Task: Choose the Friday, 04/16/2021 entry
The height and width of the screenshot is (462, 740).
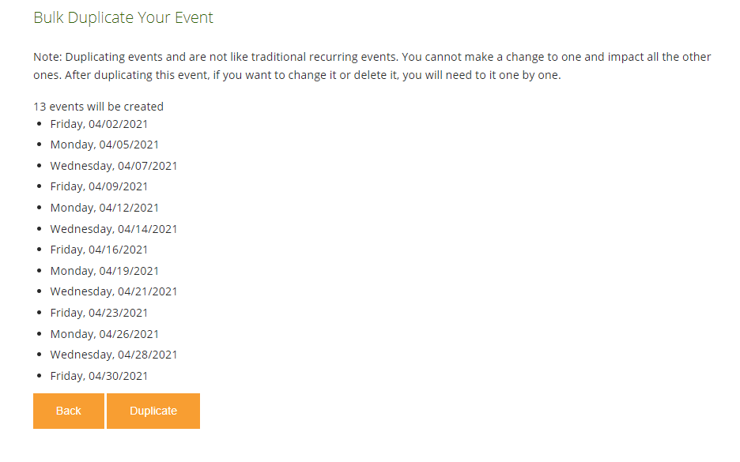Action: (99, 250)
